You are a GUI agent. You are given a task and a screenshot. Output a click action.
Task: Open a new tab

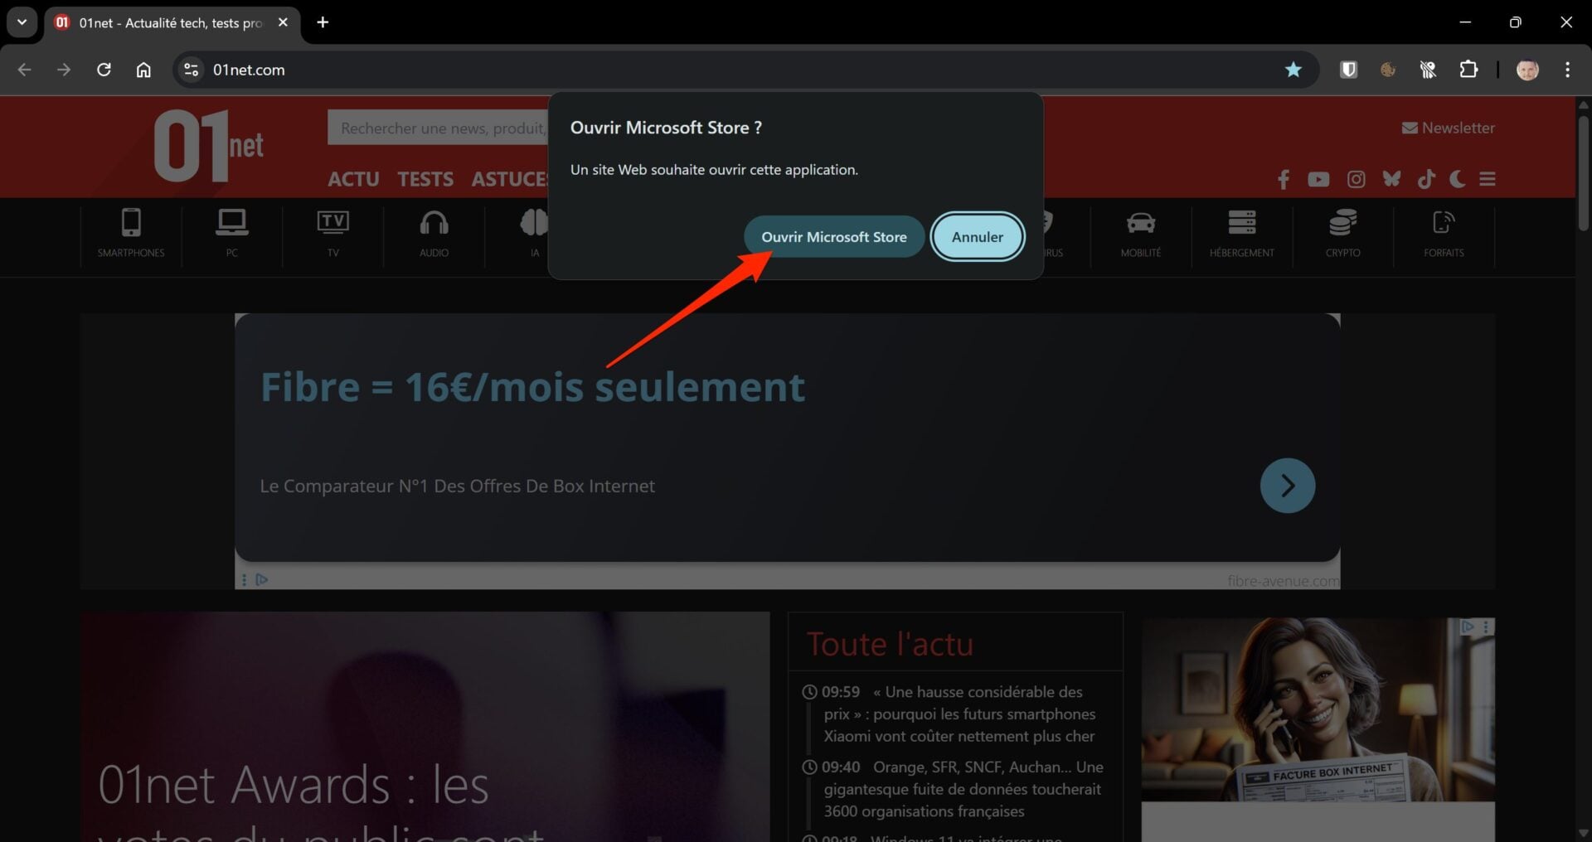click(x=323, y=22)
